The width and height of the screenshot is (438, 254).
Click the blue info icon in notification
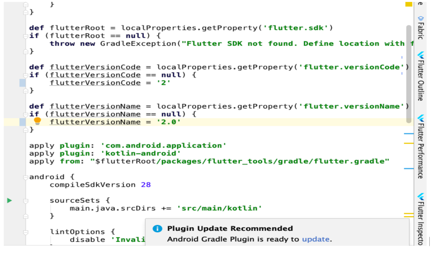click(x=157, y=229)
